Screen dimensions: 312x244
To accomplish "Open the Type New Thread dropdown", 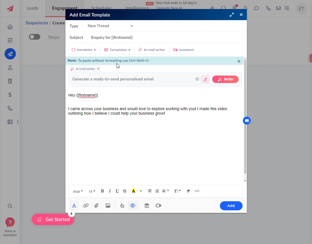I will click(x=110, y=26).
